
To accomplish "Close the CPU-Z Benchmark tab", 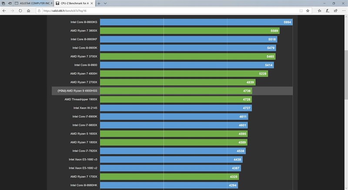I will (92, 3).
